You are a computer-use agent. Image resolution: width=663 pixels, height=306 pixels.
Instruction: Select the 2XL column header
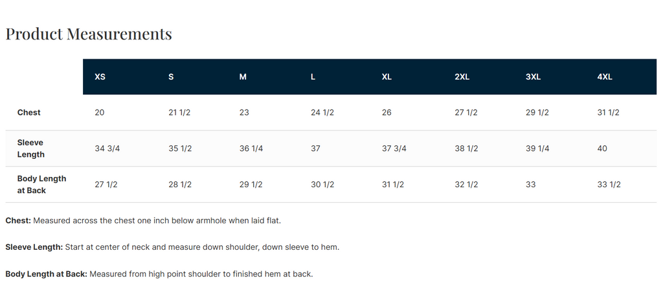pos(462,77)
